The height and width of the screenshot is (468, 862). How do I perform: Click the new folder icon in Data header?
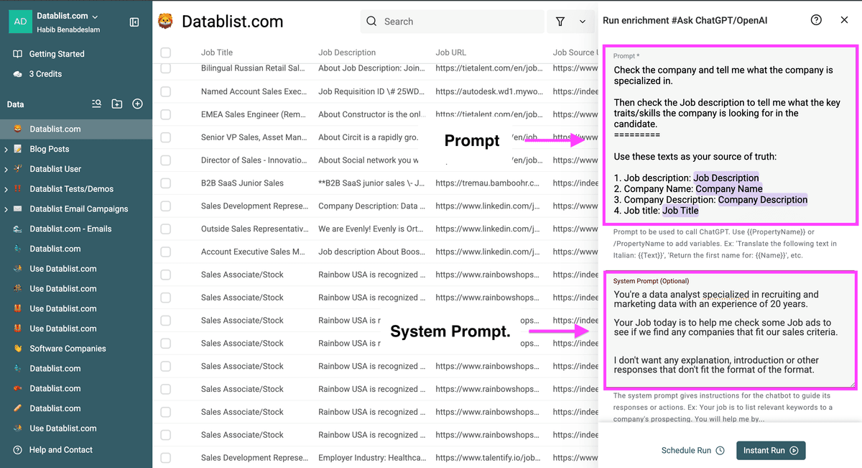pyautogui.click(x=117, y=104)
